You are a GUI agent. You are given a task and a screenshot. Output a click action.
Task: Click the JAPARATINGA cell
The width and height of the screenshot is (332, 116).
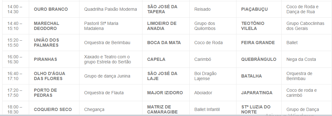[x=257, y=93]
